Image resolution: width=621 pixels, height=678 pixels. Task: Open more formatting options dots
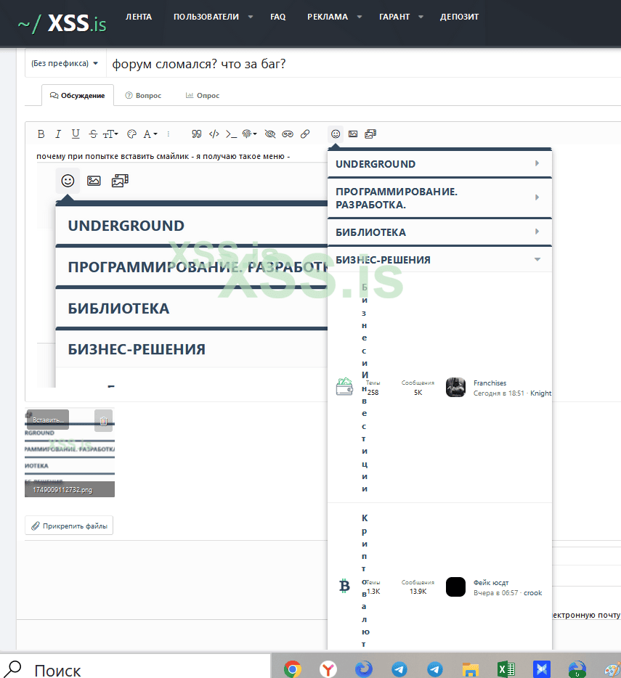click(169, 134)
